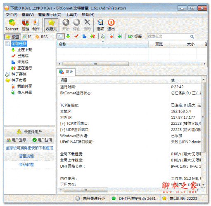This screenshot has height=206, width=211.
Task: Click the statistics horizontal scrollbar thumb
Action: [86, 190]
